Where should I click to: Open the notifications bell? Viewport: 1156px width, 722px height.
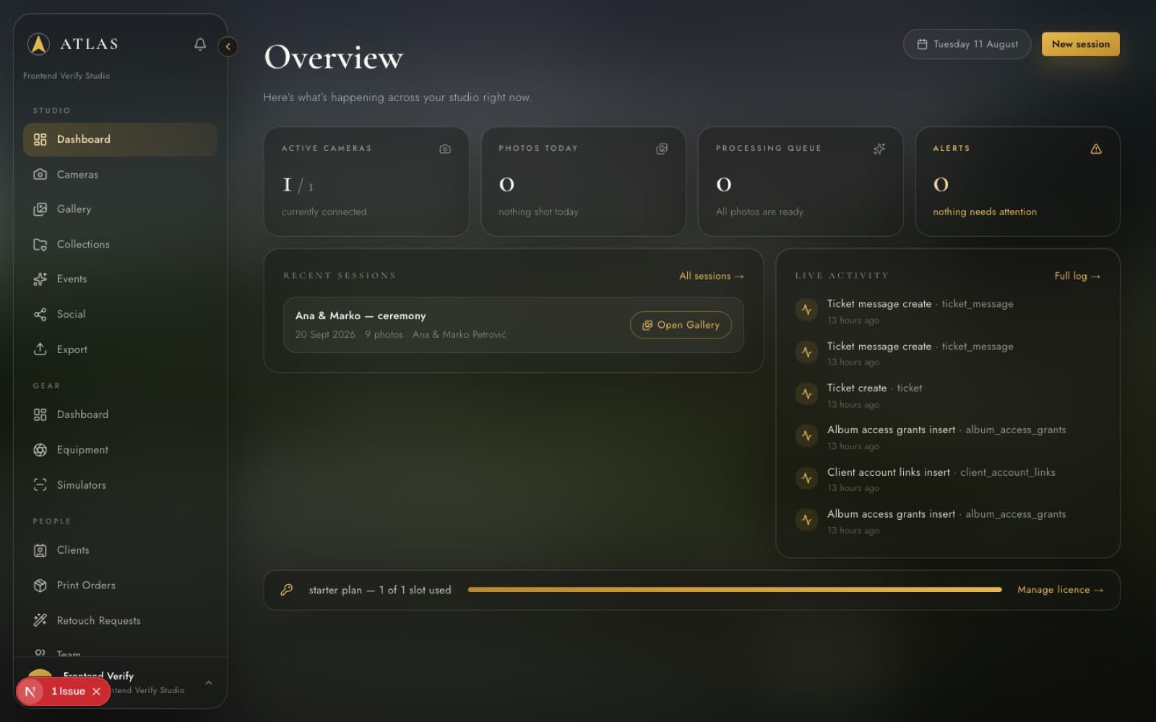point(200,44)
